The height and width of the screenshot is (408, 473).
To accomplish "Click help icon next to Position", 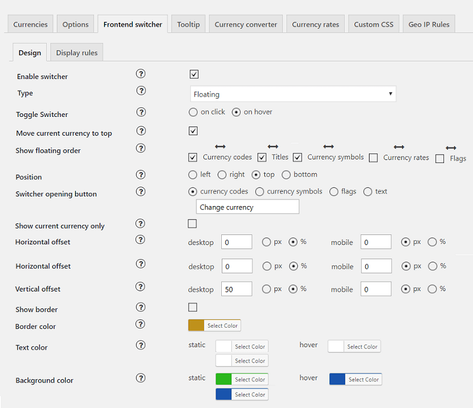I will pyautogui.click(x=141, y=174).
